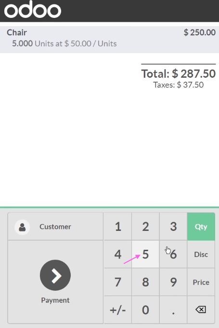The width and height of the screenshot is (219, 328).
Task: Tap number 8 on the numpad
Action: (145, 282)
